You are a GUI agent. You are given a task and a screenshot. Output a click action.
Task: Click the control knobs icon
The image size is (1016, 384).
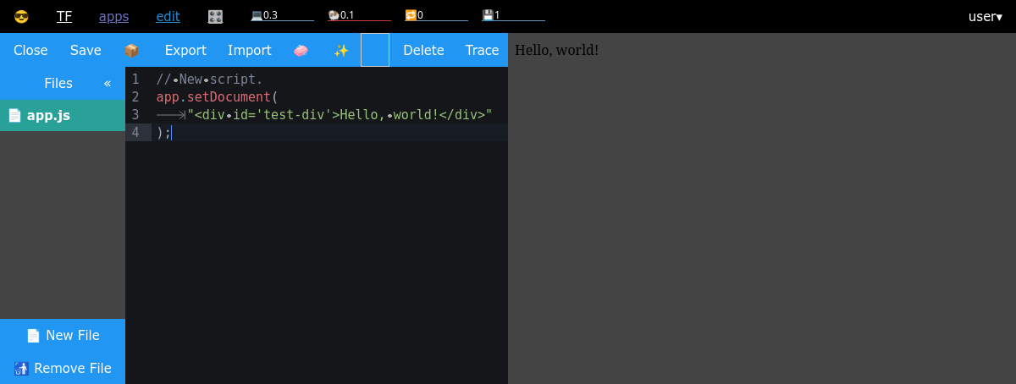[x=215, y=16]
